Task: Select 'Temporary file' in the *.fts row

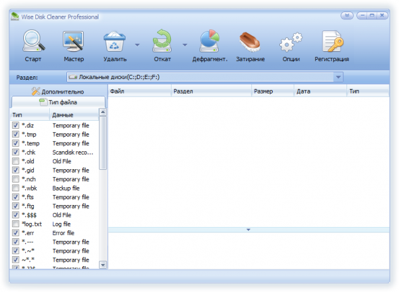Action: (x=70, y=197)
